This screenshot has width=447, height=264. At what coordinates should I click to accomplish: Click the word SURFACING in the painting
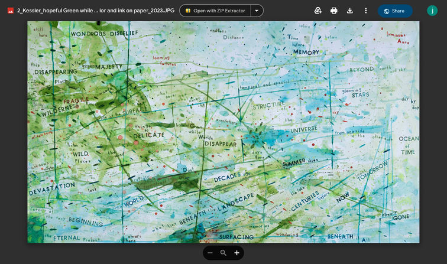(x=237, y=237)
